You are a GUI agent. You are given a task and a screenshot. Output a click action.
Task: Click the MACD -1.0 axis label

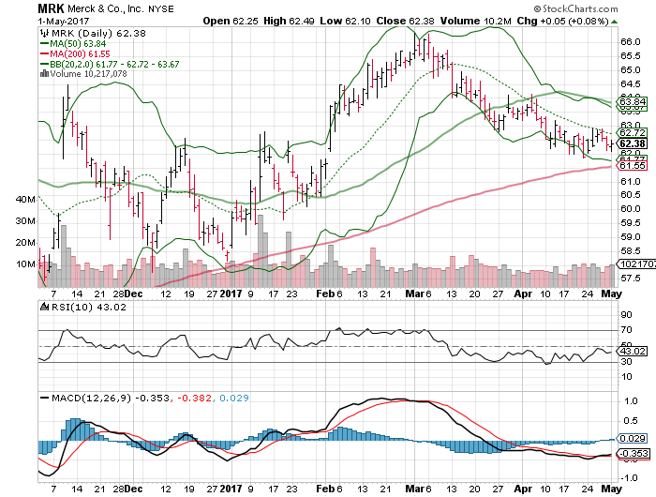click(x=629, y=477)
